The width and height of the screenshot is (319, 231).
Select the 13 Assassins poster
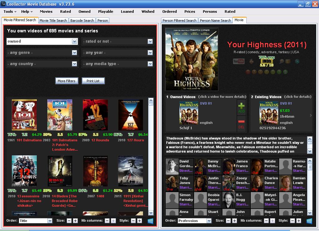pos(24,171)
